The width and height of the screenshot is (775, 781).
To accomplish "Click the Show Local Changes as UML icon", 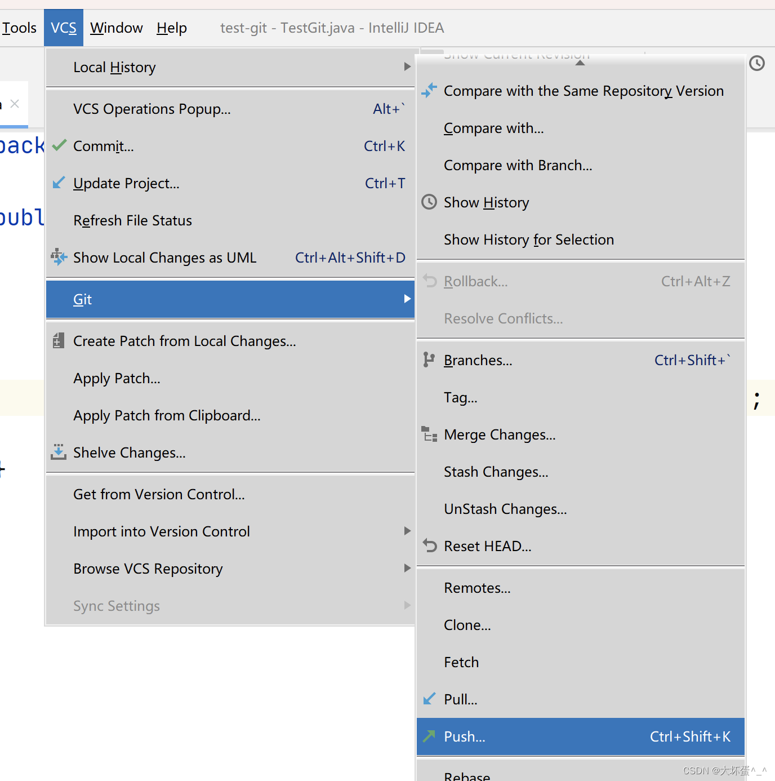I will 59,257.
